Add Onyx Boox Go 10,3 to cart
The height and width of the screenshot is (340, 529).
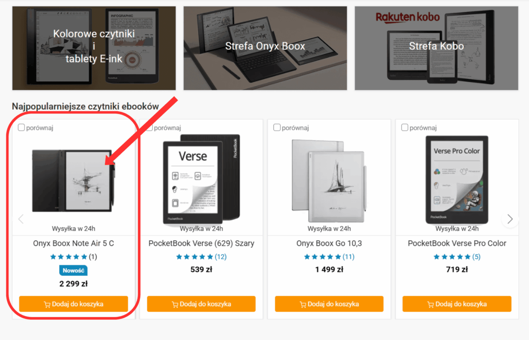[x=329, y=304]
